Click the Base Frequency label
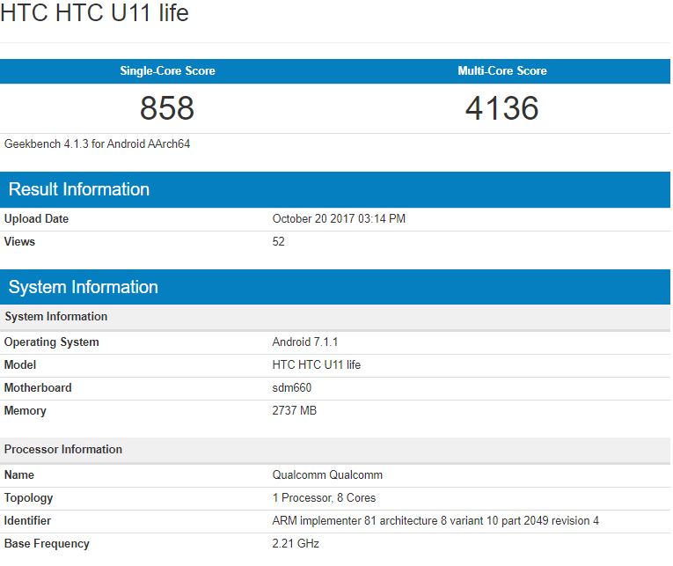Viewport: 673px width, 566px height. (47, 544)
